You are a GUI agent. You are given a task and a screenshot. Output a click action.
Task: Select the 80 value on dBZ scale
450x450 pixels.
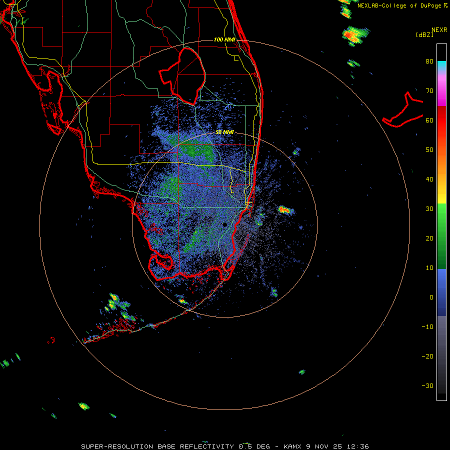pyautogui.click(x=429, y=61)
